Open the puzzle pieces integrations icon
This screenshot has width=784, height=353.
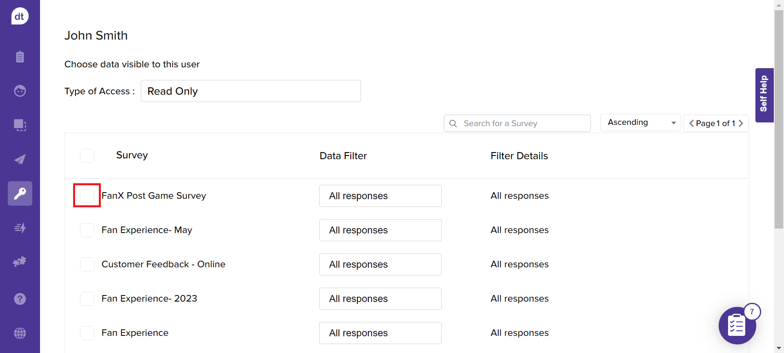pyautogui.click(x=20, y=262)
